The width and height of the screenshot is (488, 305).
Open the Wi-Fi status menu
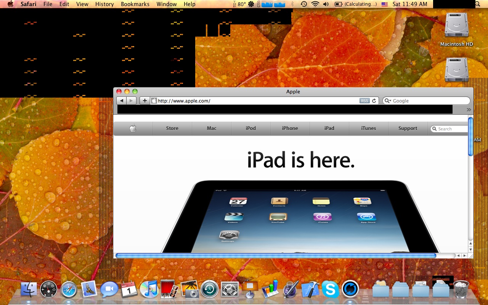(315, 4)
